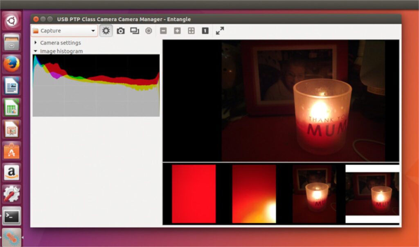This screenshot has width=419, height=247.
Task: Zoom into the preview with the plus icon
Action: (x=177, y=30)
